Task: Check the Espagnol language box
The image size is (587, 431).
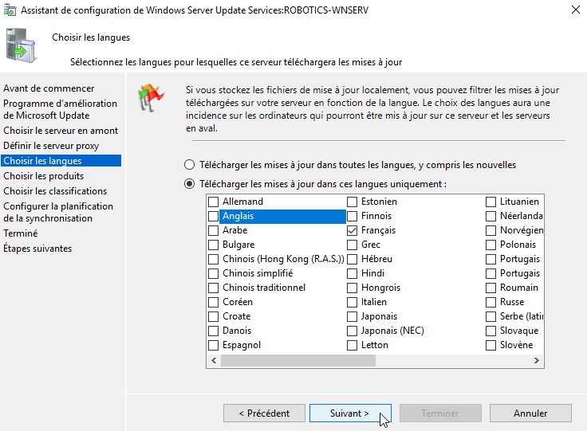Action: tap(214, 345)
